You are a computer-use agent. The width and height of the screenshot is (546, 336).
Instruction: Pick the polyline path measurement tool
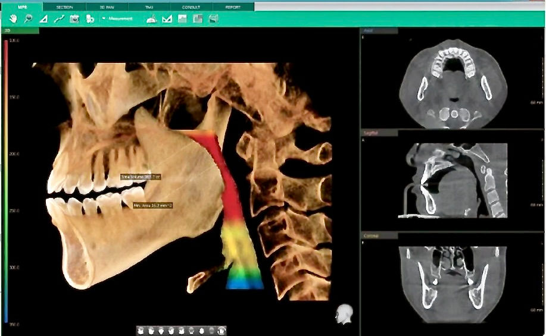[59, 19]
